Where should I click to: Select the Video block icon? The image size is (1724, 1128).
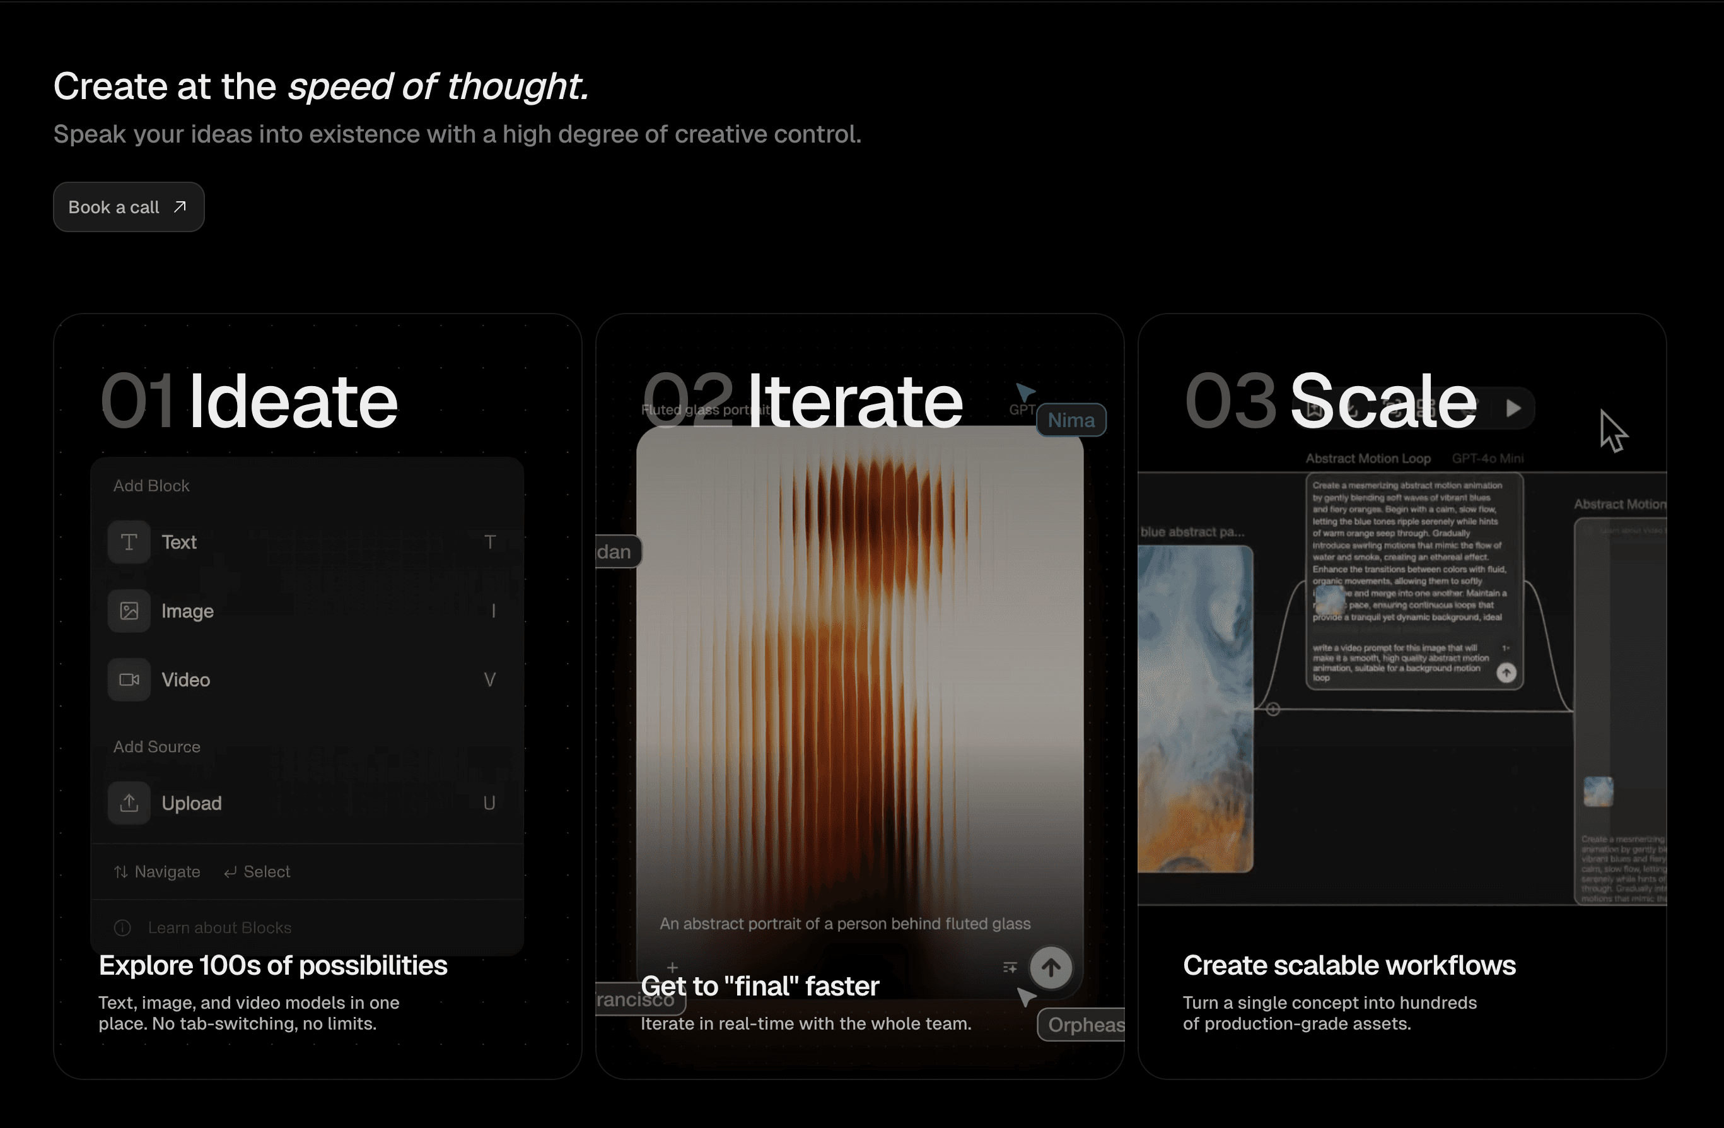129,680
